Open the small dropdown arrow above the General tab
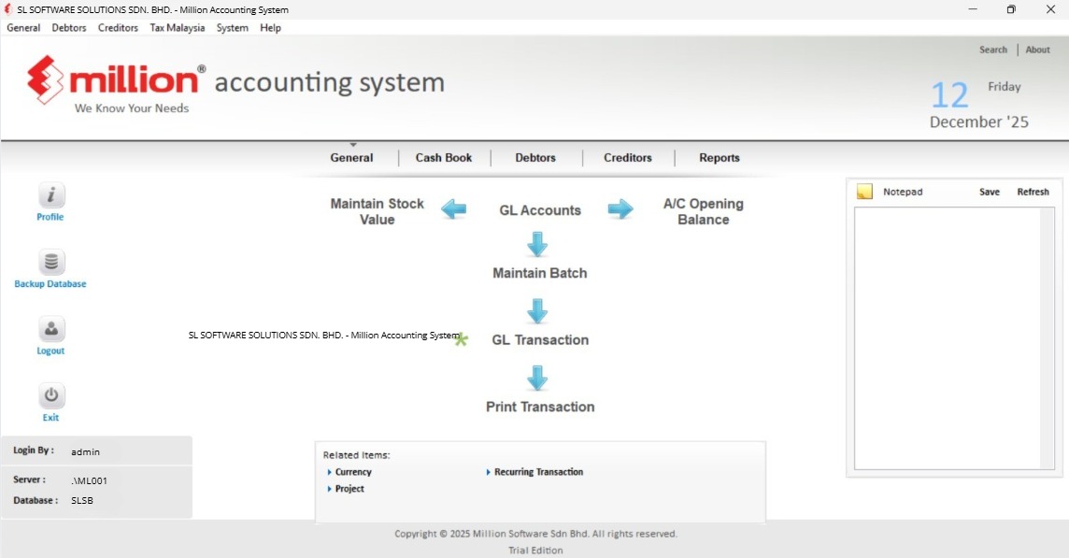Viewport: 1069px width, 558px height. coord(352,143)
